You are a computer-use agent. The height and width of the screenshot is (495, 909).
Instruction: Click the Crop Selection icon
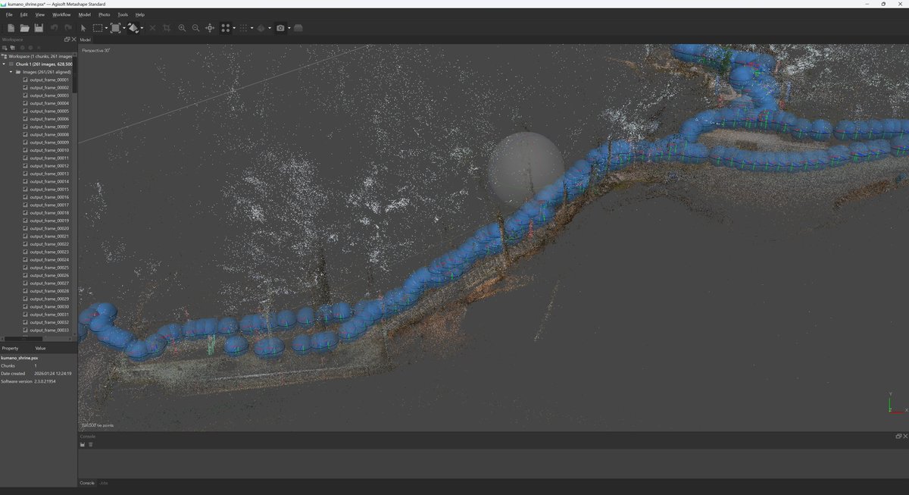tap(167, 28)
